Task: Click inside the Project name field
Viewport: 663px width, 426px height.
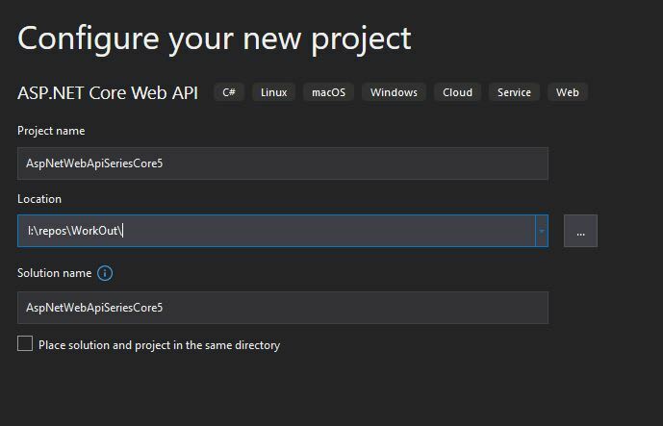Action: click(x=283, y=163)
